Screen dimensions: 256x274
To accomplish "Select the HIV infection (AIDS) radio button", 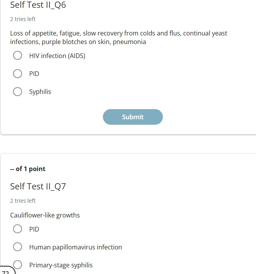I will (18, 56).
